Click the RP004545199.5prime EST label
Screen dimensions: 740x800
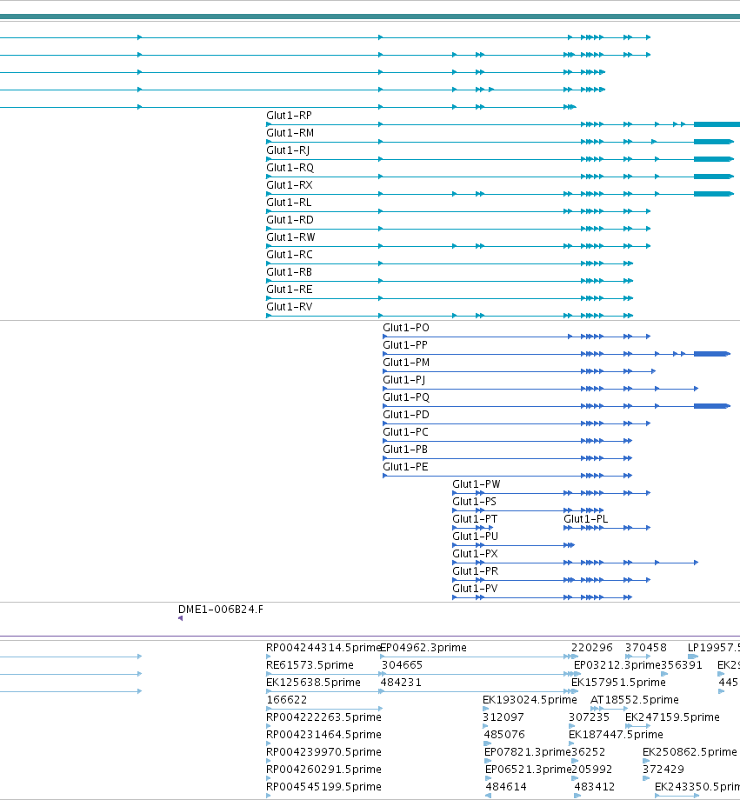point(324,786)
